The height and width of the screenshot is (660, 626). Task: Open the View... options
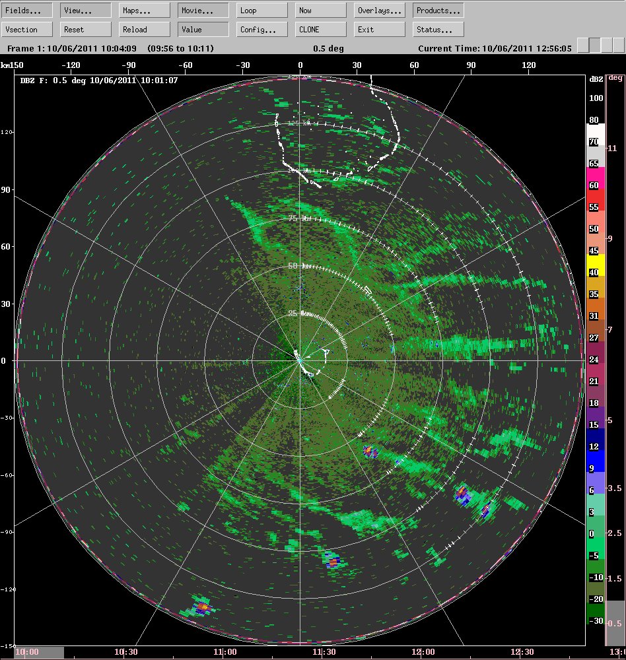(x=86, y=11)
